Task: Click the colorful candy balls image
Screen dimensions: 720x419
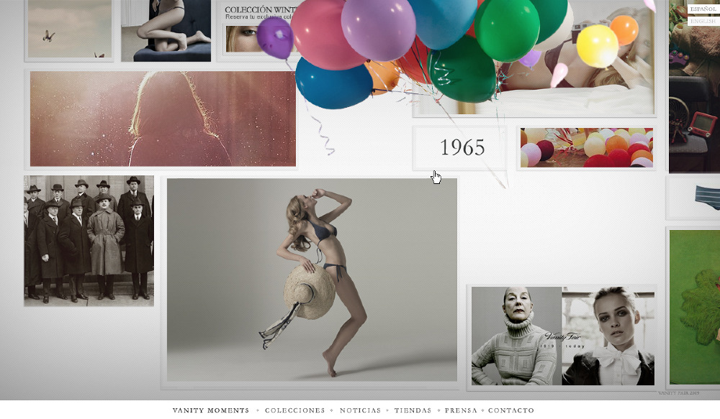Action: (586, 148)
